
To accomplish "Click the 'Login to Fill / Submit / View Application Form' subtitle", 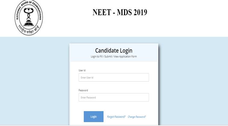I will pos(114,56).
